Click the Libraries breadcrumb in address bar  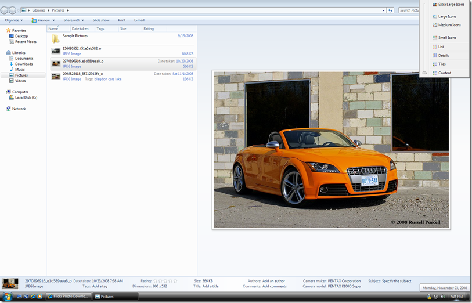tap(39, 10)
